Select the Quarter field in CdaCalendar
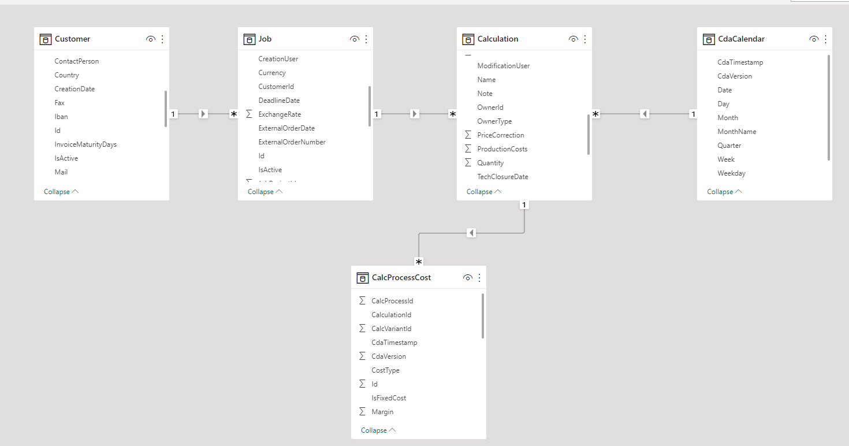This screenshot has height=446, width=849. 729,146
